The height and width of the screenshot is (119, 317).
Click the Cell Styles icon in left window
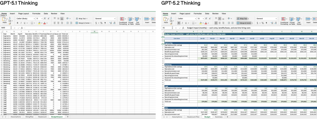[137, 19]
